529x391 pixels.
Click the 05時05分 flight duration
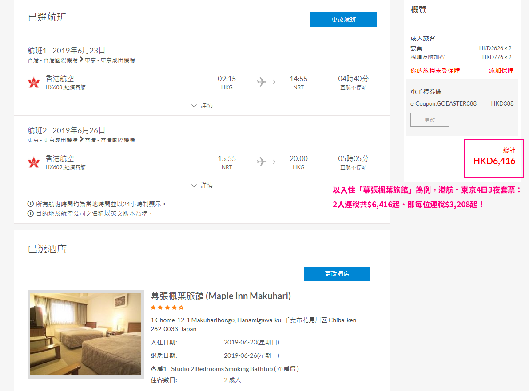click(353, 158)
